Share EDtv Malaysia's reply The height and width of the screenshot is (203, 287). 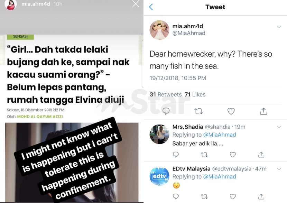click(261, 196)
